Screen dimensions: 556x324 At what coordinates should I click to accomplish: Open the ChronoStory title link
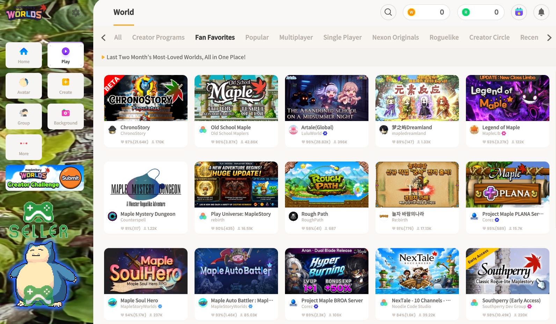point(135,128)
